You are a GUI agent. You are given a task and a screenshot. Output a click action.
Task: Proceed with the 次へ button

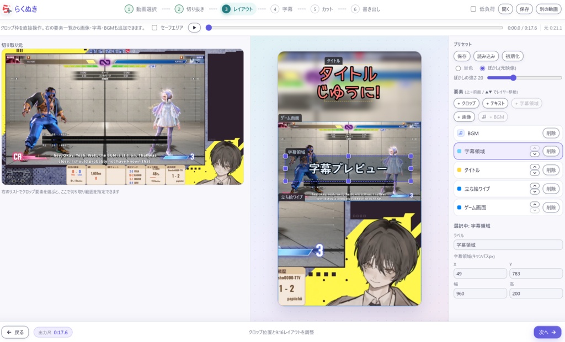click(x=547, y=332)
